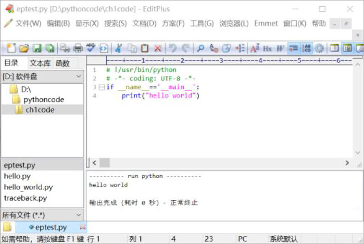Select hello_world.py in the file list

point(28,187)
